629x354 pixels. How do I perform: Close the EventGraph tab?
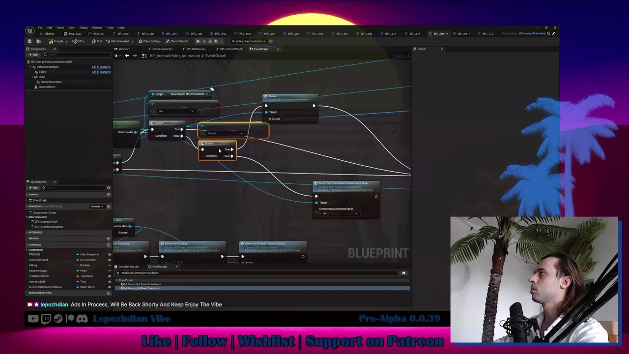[x=278, y=49]
